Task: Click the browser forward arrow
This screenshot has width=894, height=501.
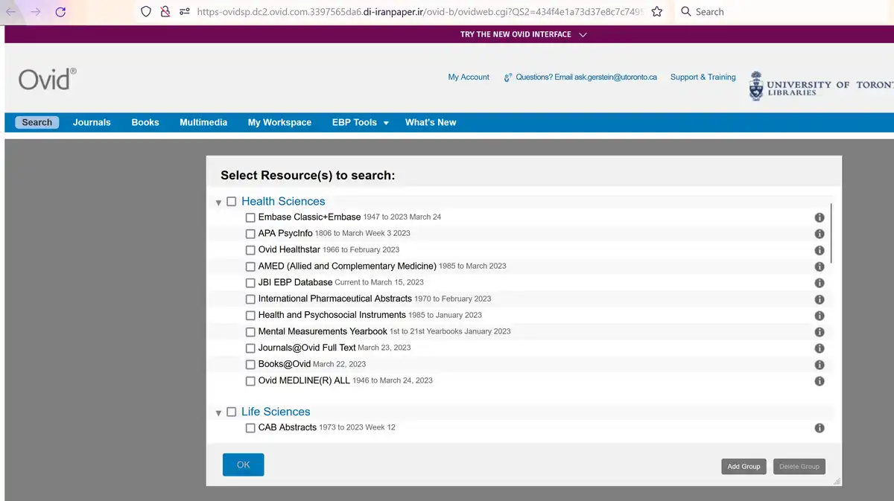Action: [36, 12]
